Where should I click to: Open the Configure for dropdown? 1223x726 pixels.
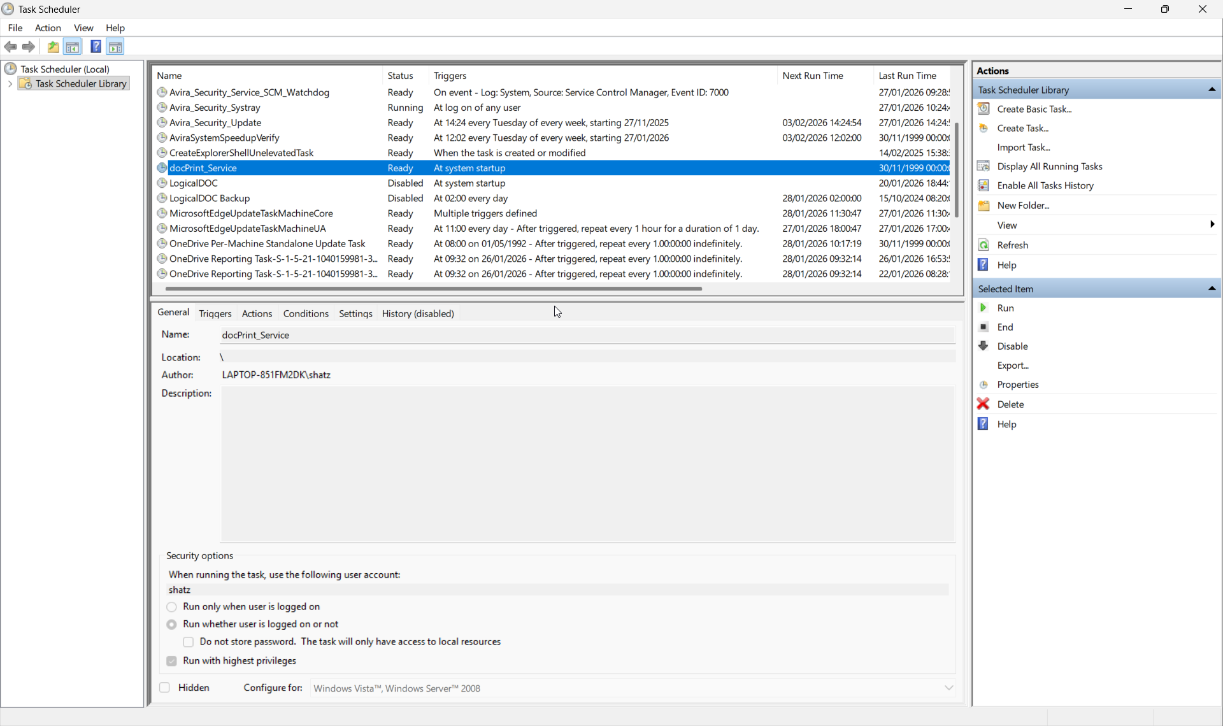click(x=948, y=688)
